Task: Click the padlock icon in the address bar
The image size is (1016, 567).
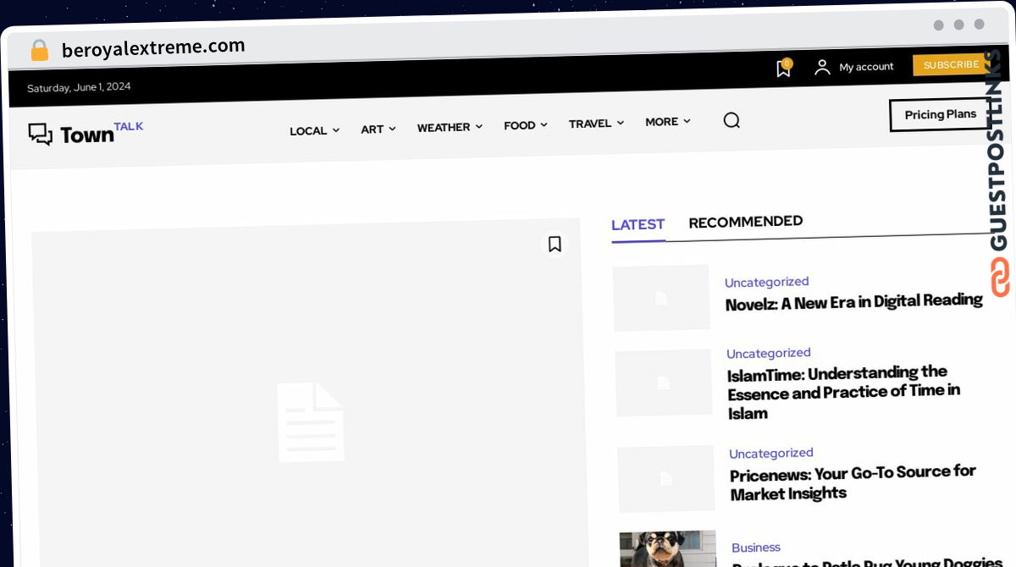Action: [39, 51]
